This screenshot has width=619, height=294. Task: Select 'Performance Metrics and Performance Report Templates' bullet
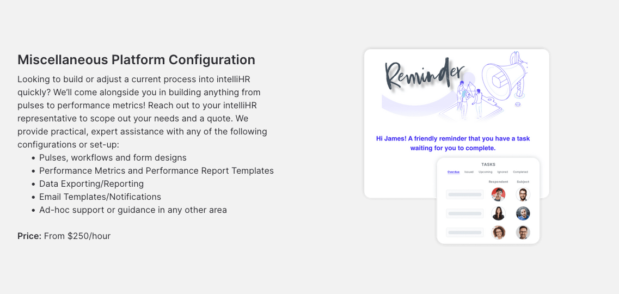coord(156,170)
